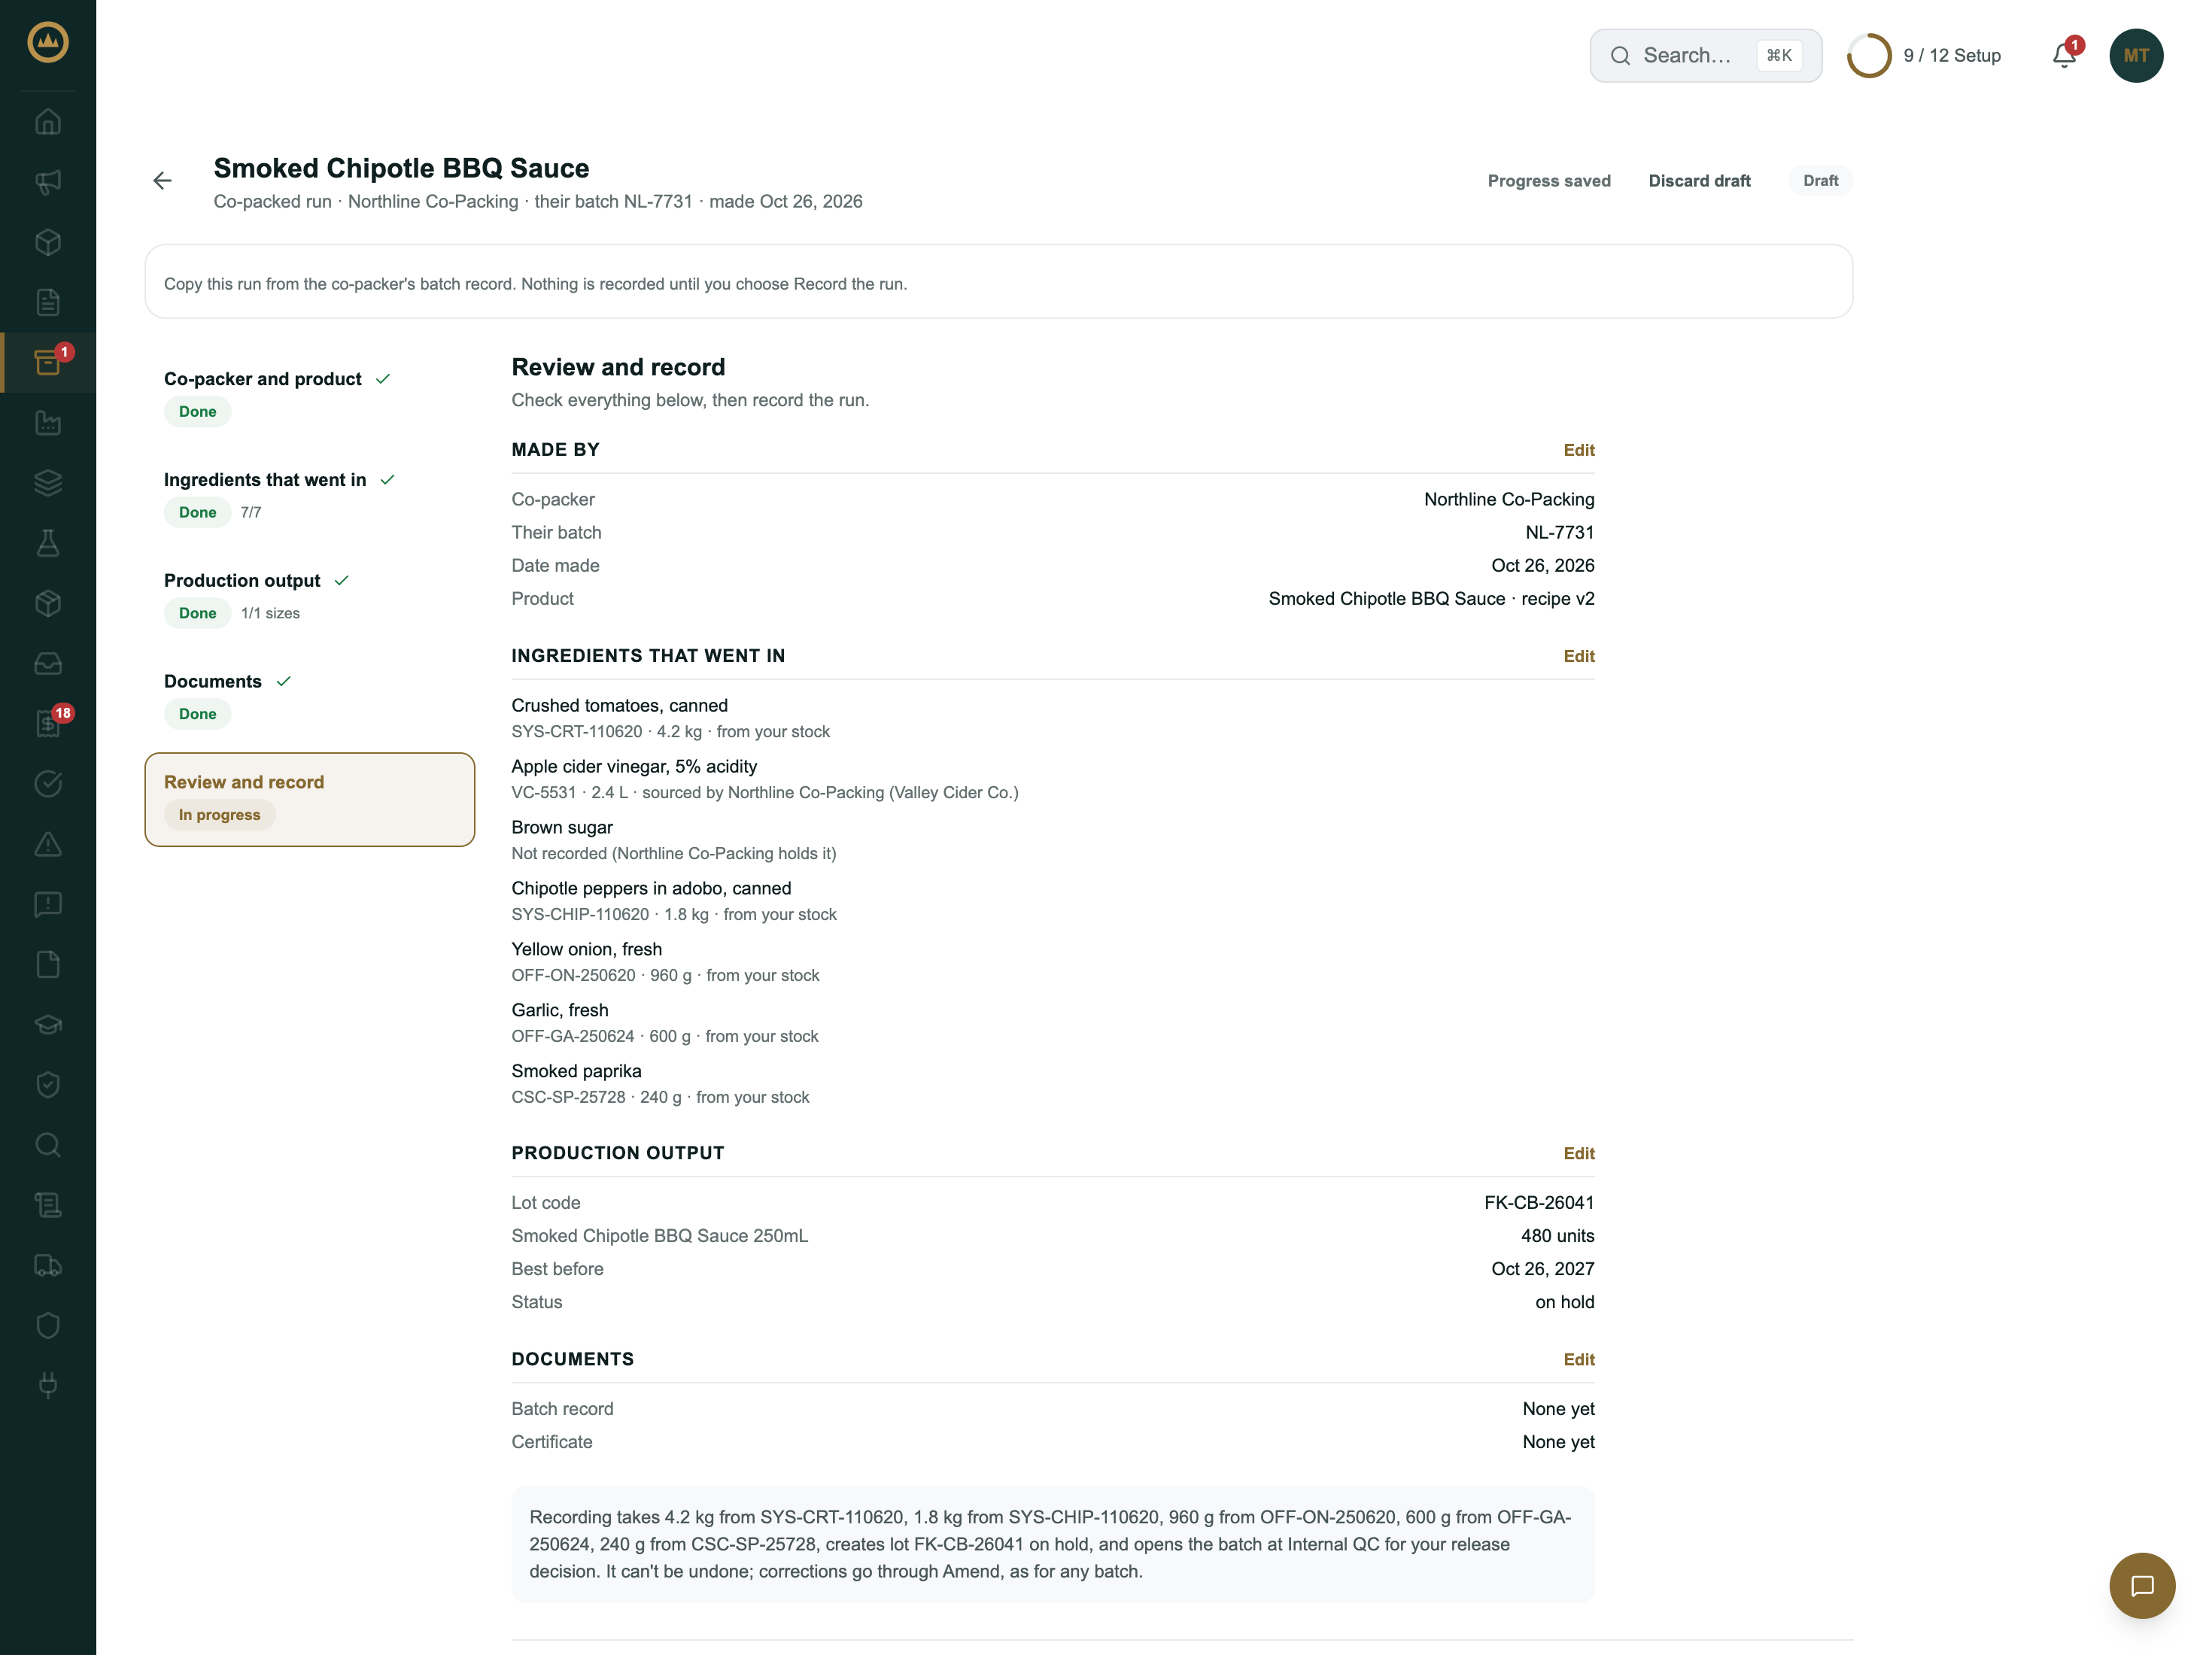Edit the Made By section
The height and width of the screenshot is (1655, 2212).
pyautogui.click(x=1578, y=450)
